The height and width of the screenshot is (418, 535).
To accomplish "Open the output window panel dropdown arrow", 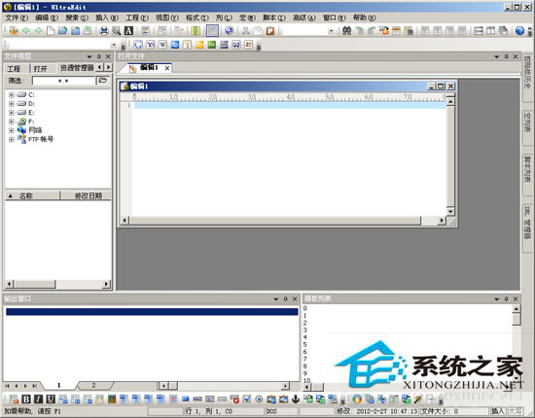I will coord(276,299).
